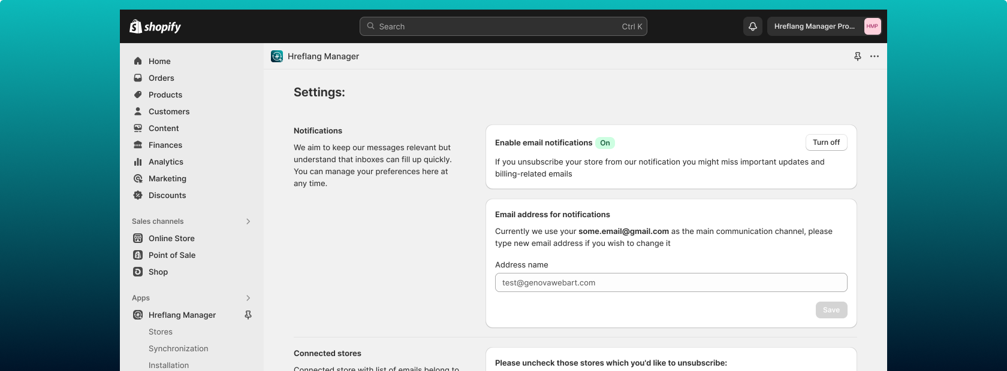Open Orders from the sidebar

click(x=161, y=78)
